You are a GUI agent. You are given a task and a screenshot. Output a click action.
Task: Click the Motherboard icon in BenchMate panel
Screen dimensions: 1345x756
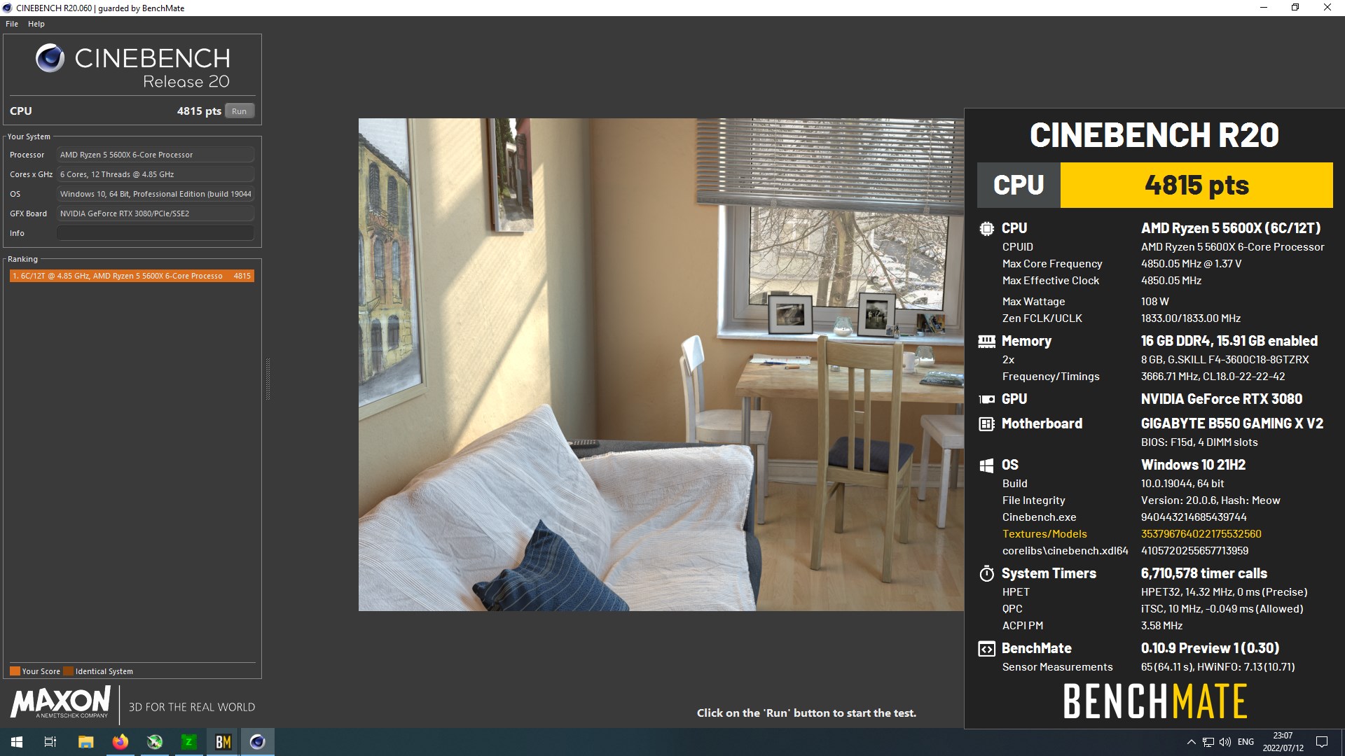[986, 423]
